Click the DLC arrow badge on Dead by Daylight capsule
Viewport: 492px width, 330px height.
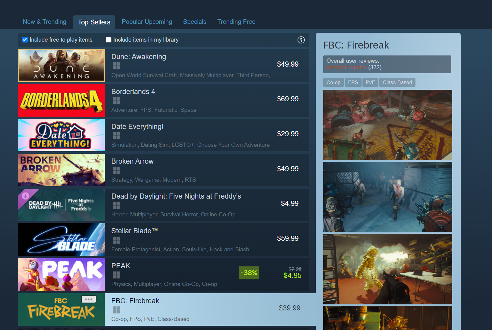click(x=25, y=196)
